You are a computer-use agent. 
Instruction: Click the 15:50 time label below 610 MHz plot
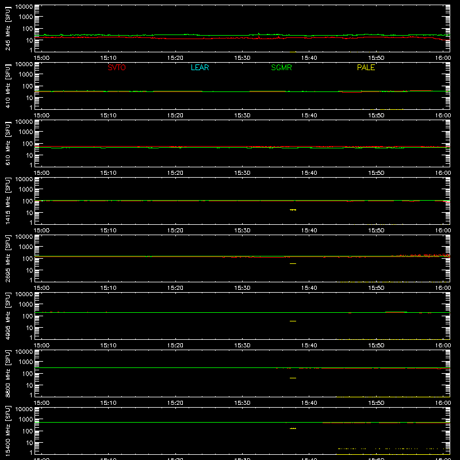(x=376, y=173)
